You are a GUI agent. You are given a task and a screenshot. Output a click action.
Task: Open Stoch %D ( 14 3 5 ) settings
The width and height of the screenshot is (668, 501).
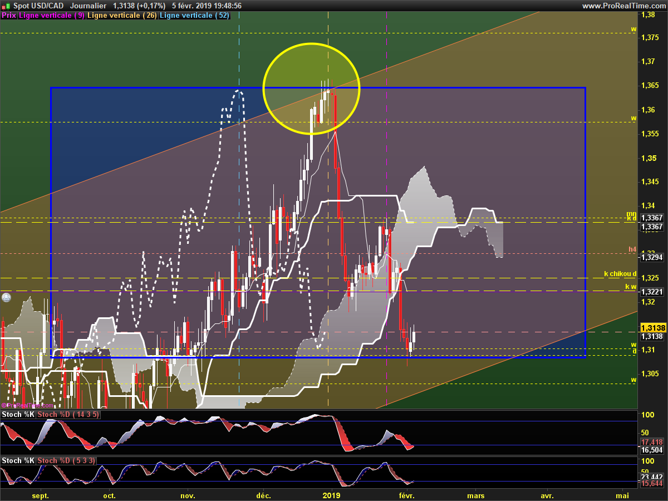(68, 415)
